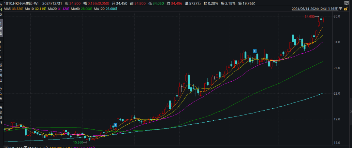
Task: Open the TICK side tab
Action: click(1, 49)
